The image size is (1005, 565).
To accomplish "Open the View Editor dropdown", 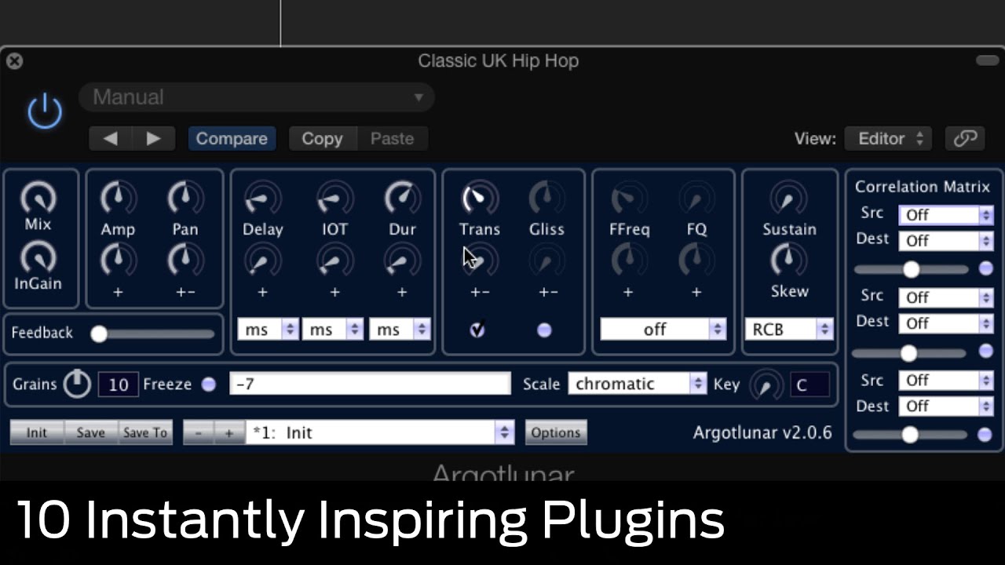I will [x=888, y=138].
